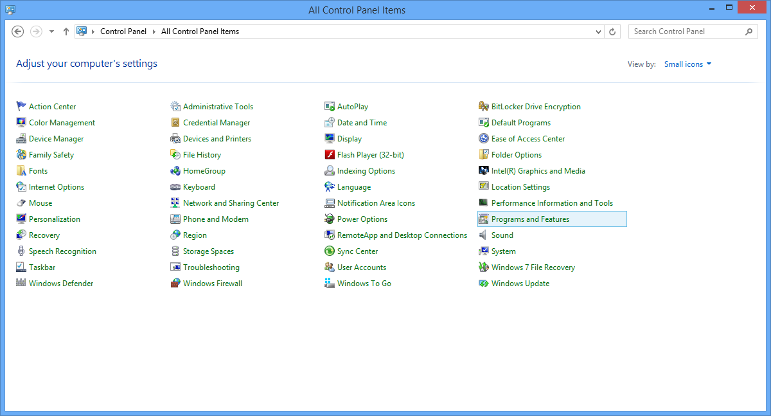Open the 'Small icons' View by dropdown

[x=687, y=64]
